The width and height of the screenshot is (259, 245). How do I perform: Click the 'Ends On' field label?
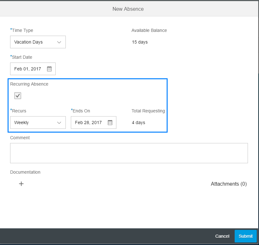[x=80, y=111]
